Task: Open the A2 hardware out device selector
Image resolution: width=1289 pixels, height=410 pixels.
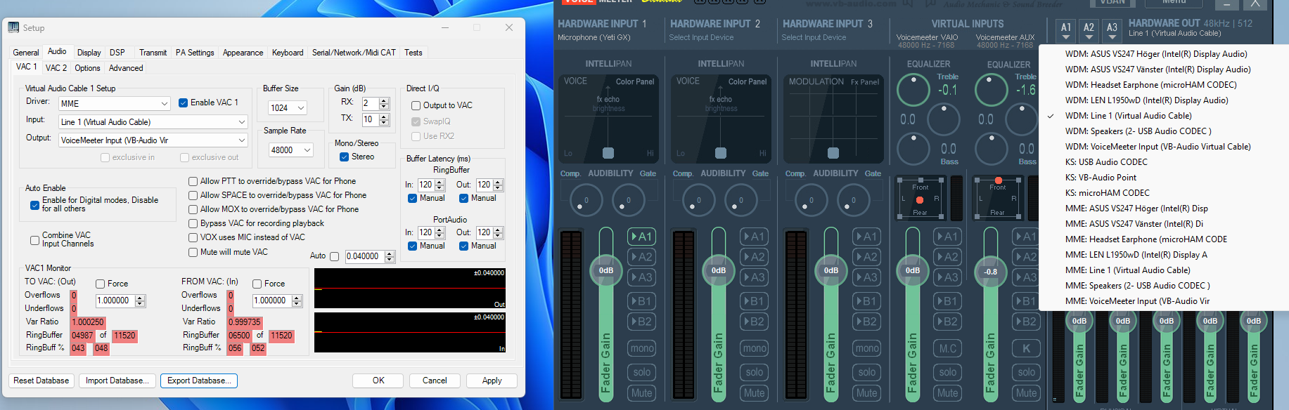Action: point(1089,30)
